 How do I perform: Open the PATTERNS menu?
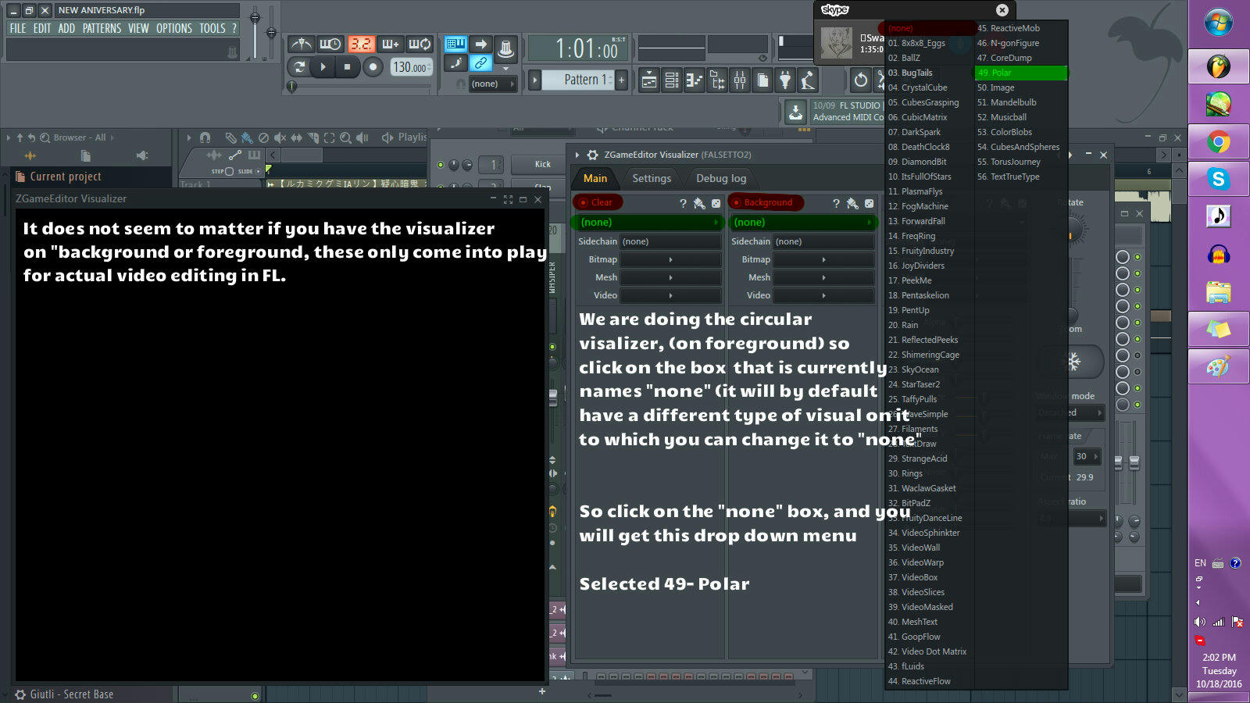click(102, 28)
